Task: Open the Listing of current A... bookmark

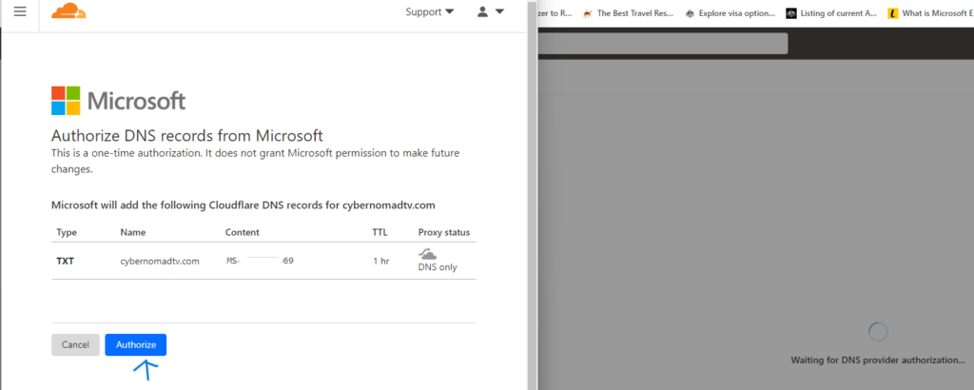Action: click(x=837, y=13)
